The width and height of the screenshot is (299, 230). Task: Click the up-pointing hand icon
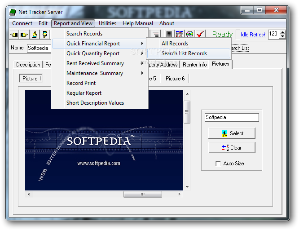click(x=35, y=35)
